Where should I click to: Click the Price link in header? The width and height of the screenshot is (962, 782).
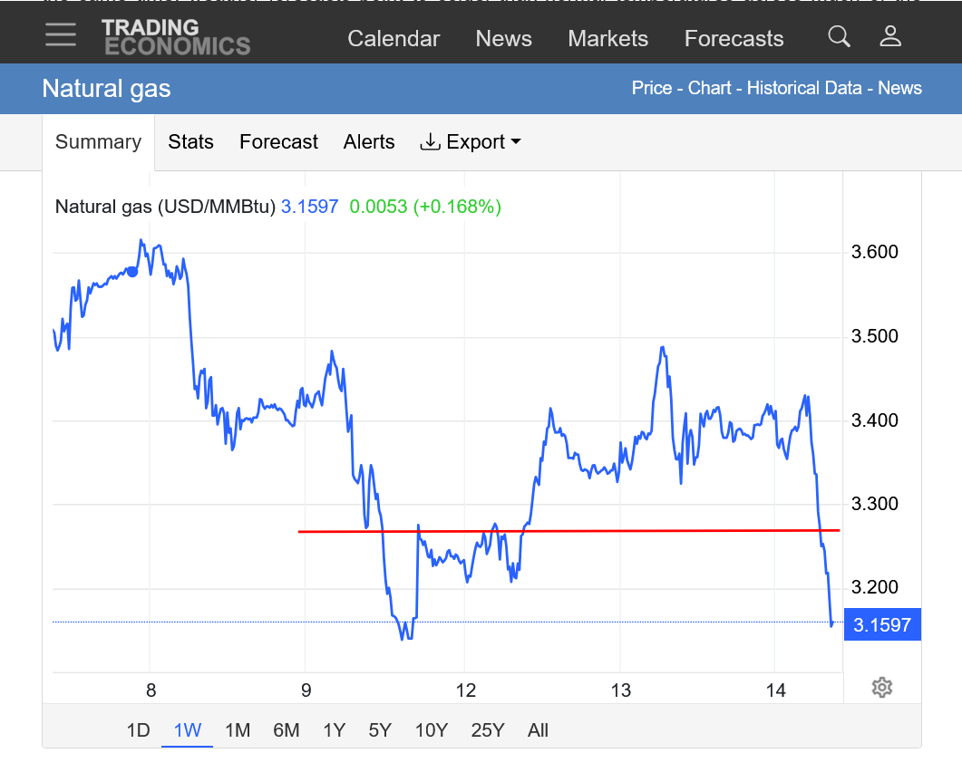tap(651, 89)
